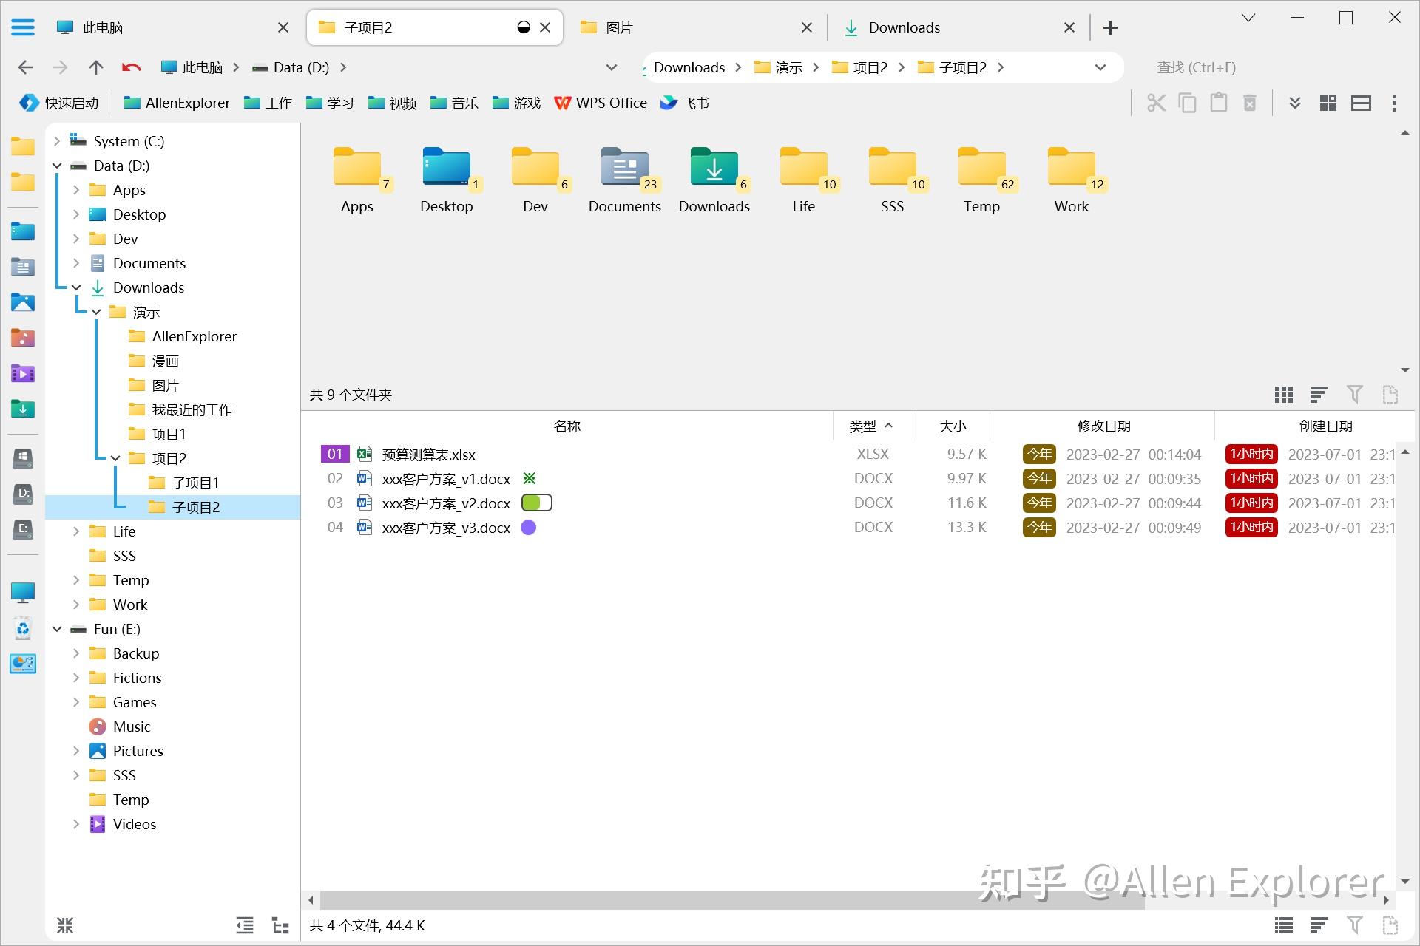Switch to grid view using the view icon
This screenshot has height=946, width=1420.
[1283, 395]
